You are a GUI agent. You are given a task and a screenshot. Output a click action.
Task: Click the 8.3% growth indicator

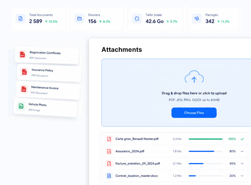pyautogui.click(x=105, y=22)
